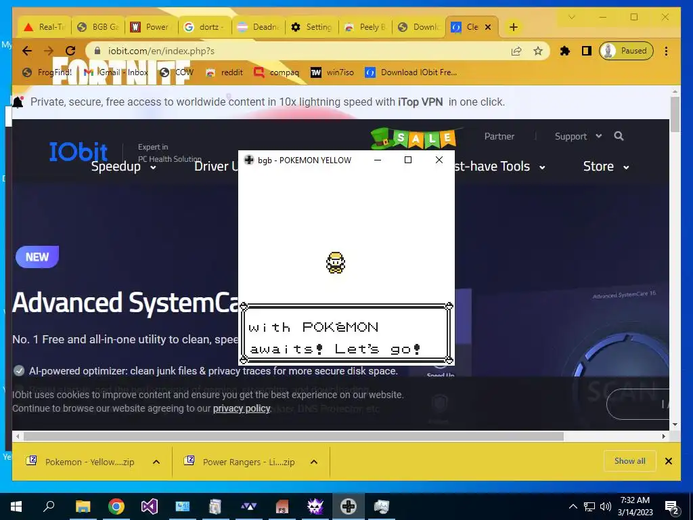
Task: Bookmark this page with the star icon
Action: (x=538, y=51)
